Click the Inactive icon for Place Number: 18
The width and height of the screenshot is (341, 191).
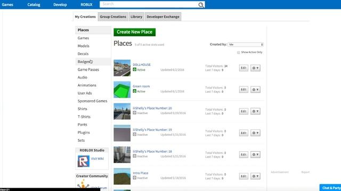point(135,156)
